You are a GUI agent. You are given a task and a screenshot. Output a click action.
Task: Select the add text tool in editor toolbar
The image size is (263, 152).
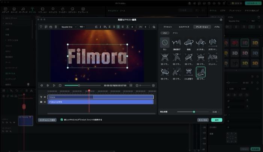pyautogui.click(x=41, y=27)
